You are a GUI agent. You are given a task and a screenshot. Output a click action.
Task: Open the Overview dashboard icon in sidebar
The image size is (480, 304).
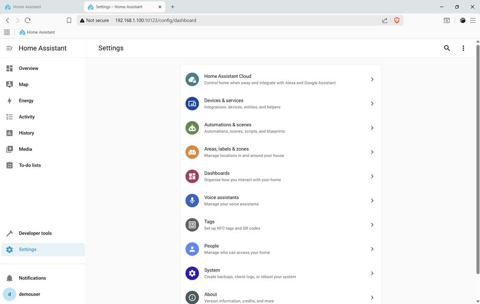9,68
